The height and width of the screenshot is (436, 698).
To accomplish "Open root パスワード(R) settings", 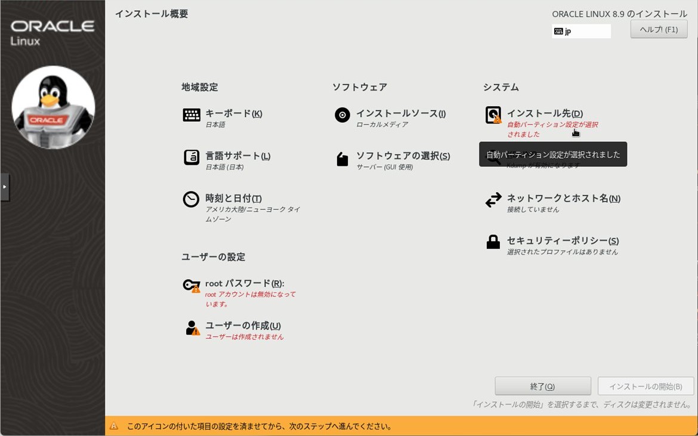I will (x=245, y=283).
